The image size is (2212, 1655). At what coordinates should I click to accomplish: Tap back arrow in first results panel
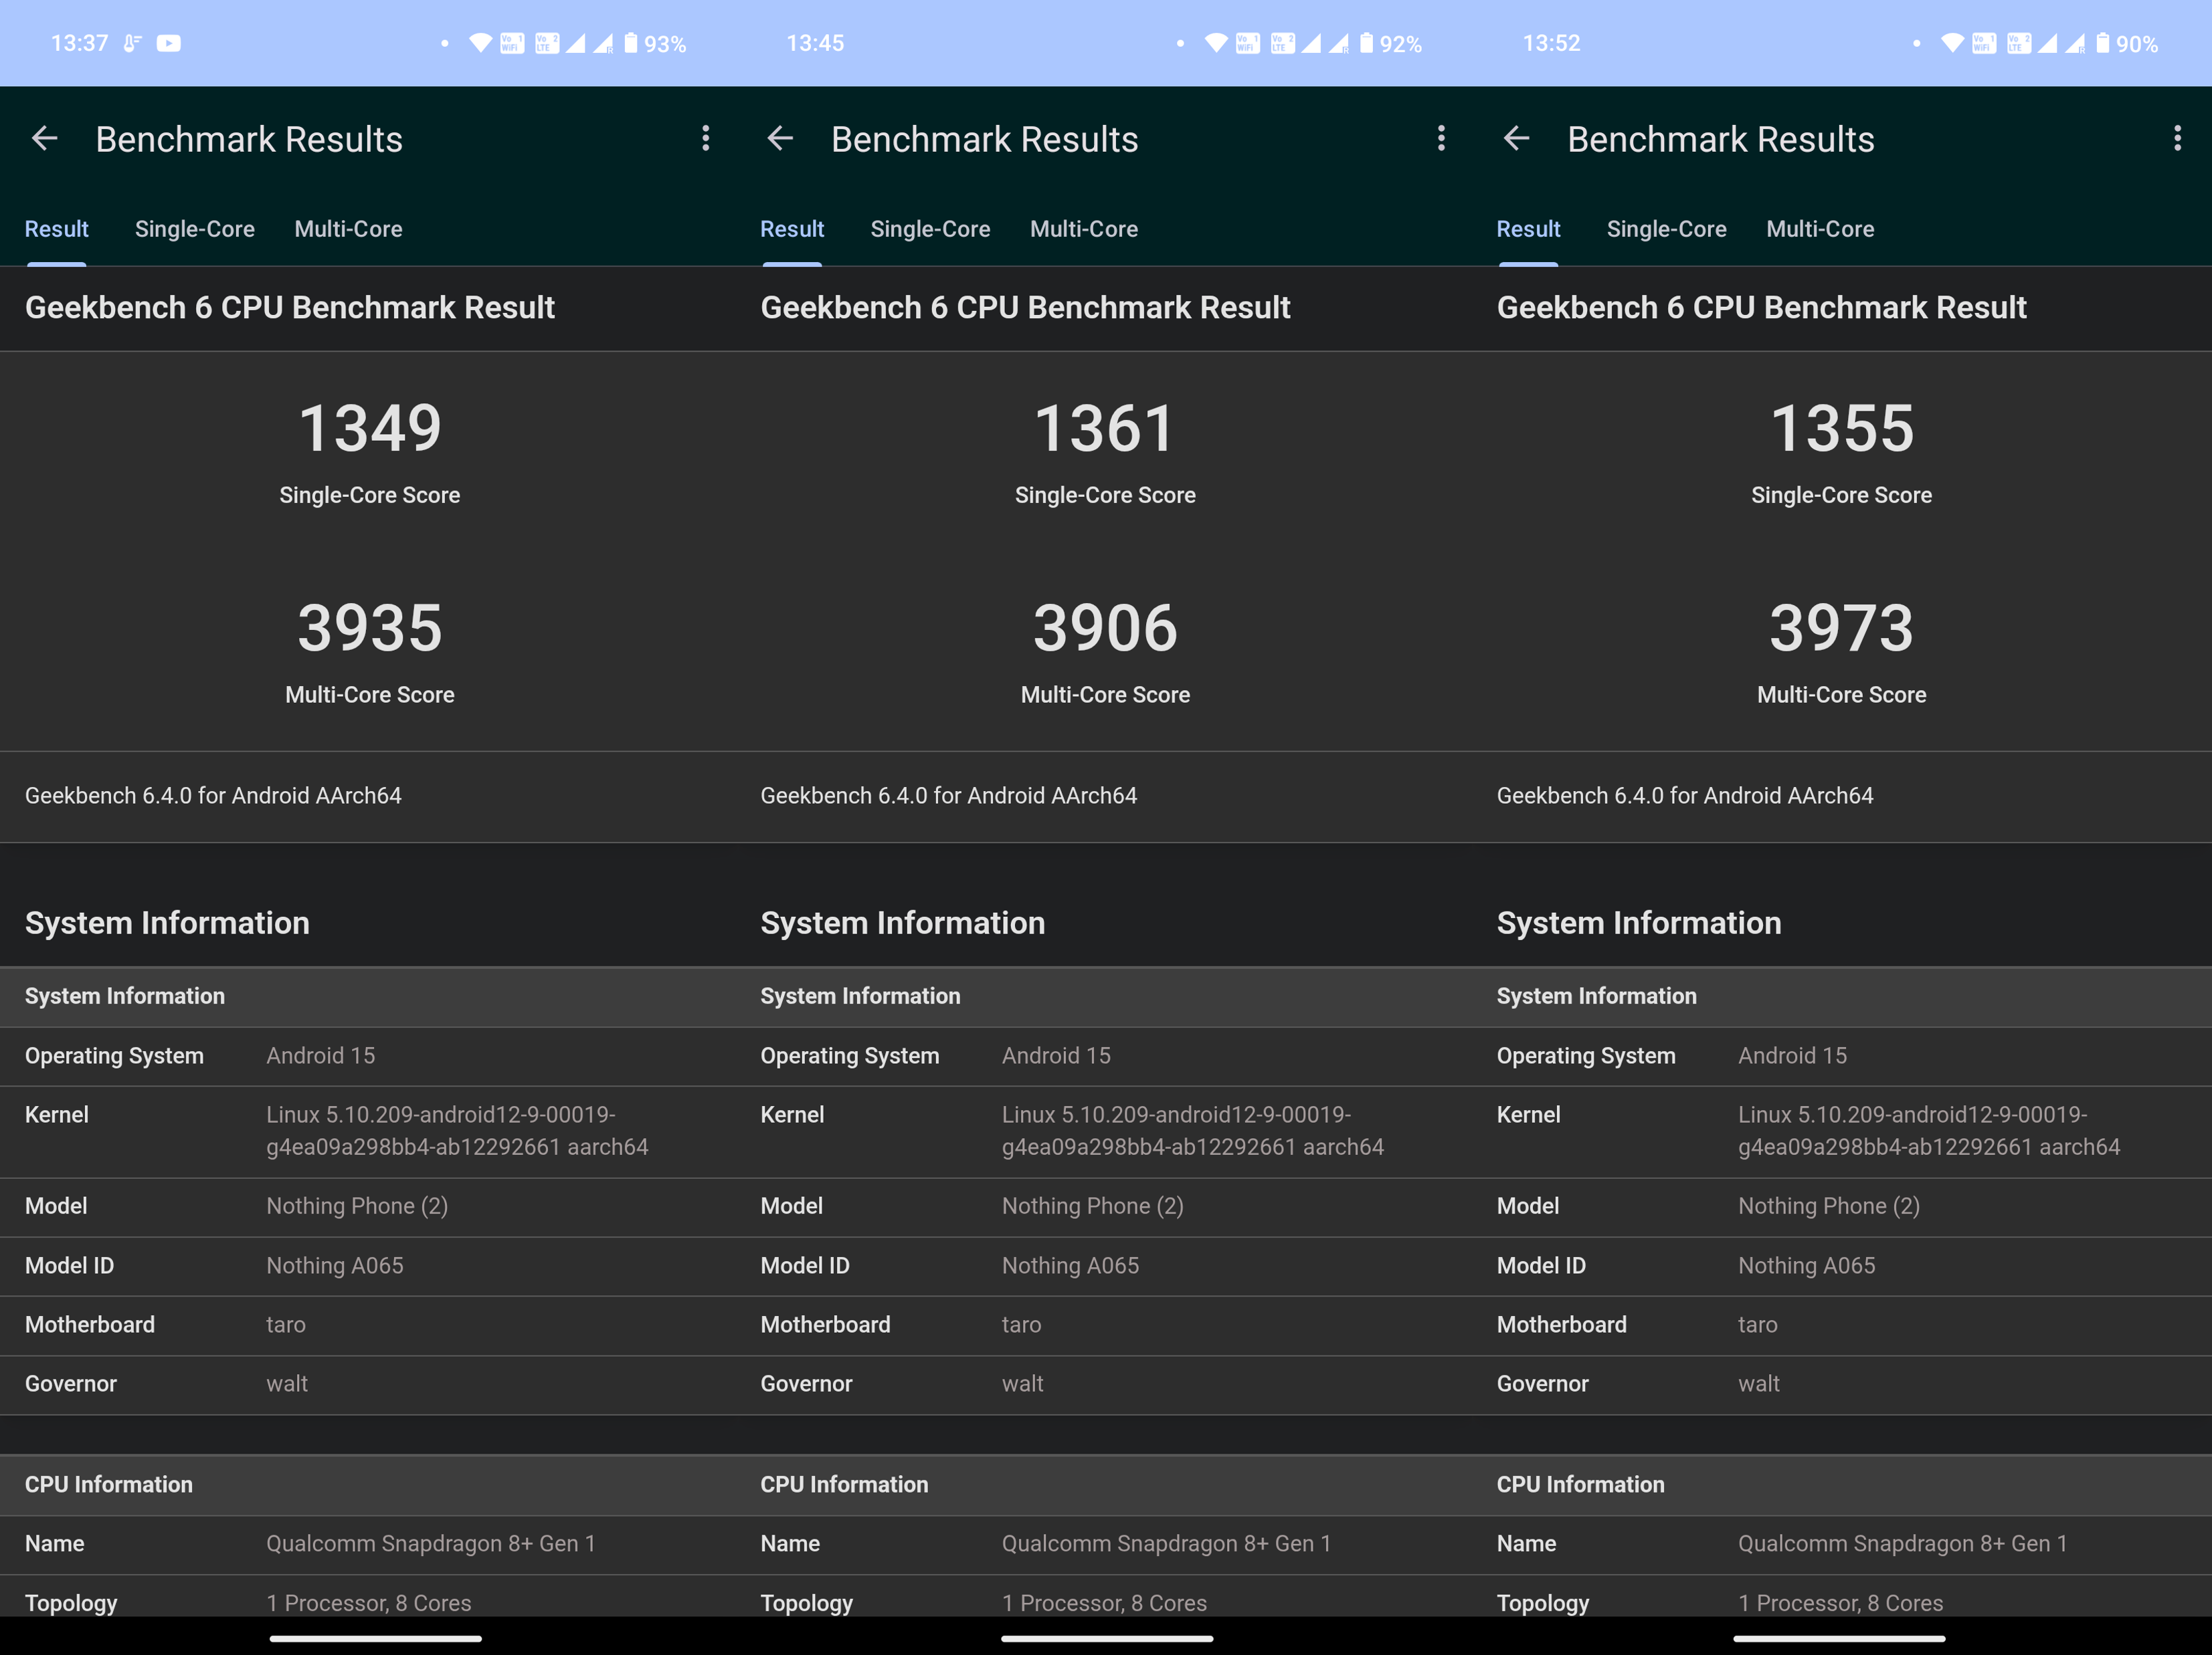pos(44,138)
